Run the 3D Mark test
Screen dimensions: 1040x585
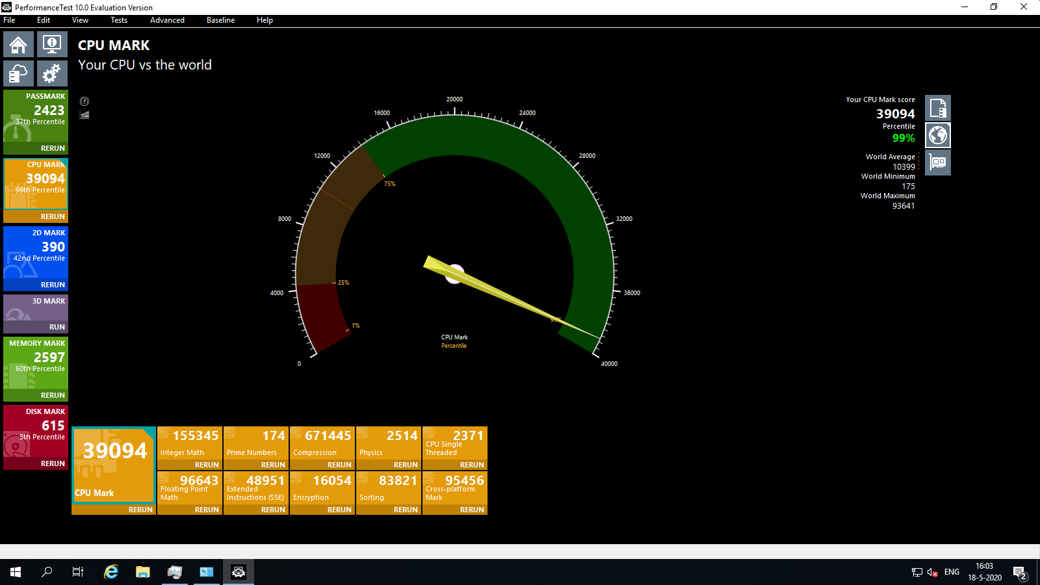click(x=57, y=327)
